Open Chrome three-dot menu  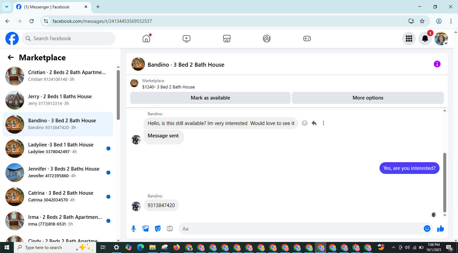(x=451, y=21)
